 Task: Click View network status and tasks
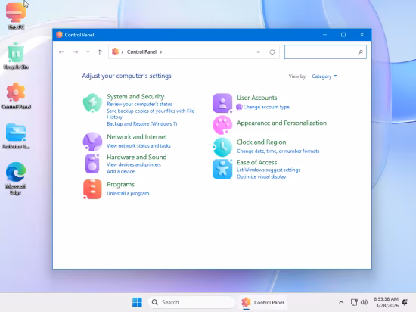pyautogui.click(x=138, y=146)
